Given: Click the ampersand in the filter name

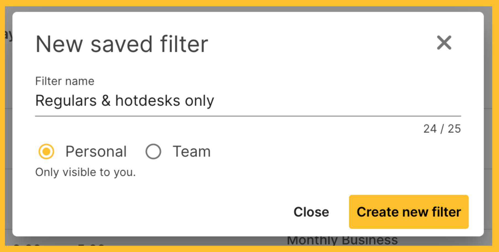Looking at the screenshot, I should (x=106, y=101).
